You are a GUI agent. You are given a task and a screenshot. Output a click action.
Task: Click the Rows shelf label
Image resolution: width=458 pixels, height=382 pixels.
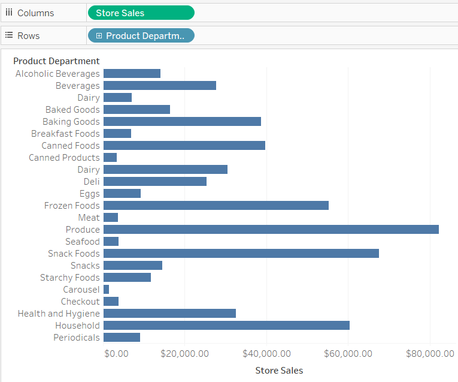[28, 36]
